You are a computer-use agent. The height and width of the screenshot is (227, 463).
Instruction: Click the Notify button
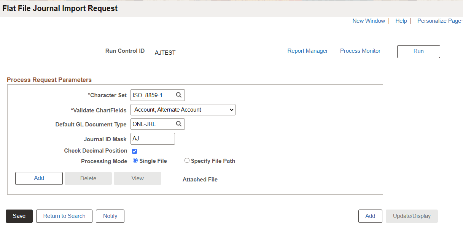pos(110,216)
